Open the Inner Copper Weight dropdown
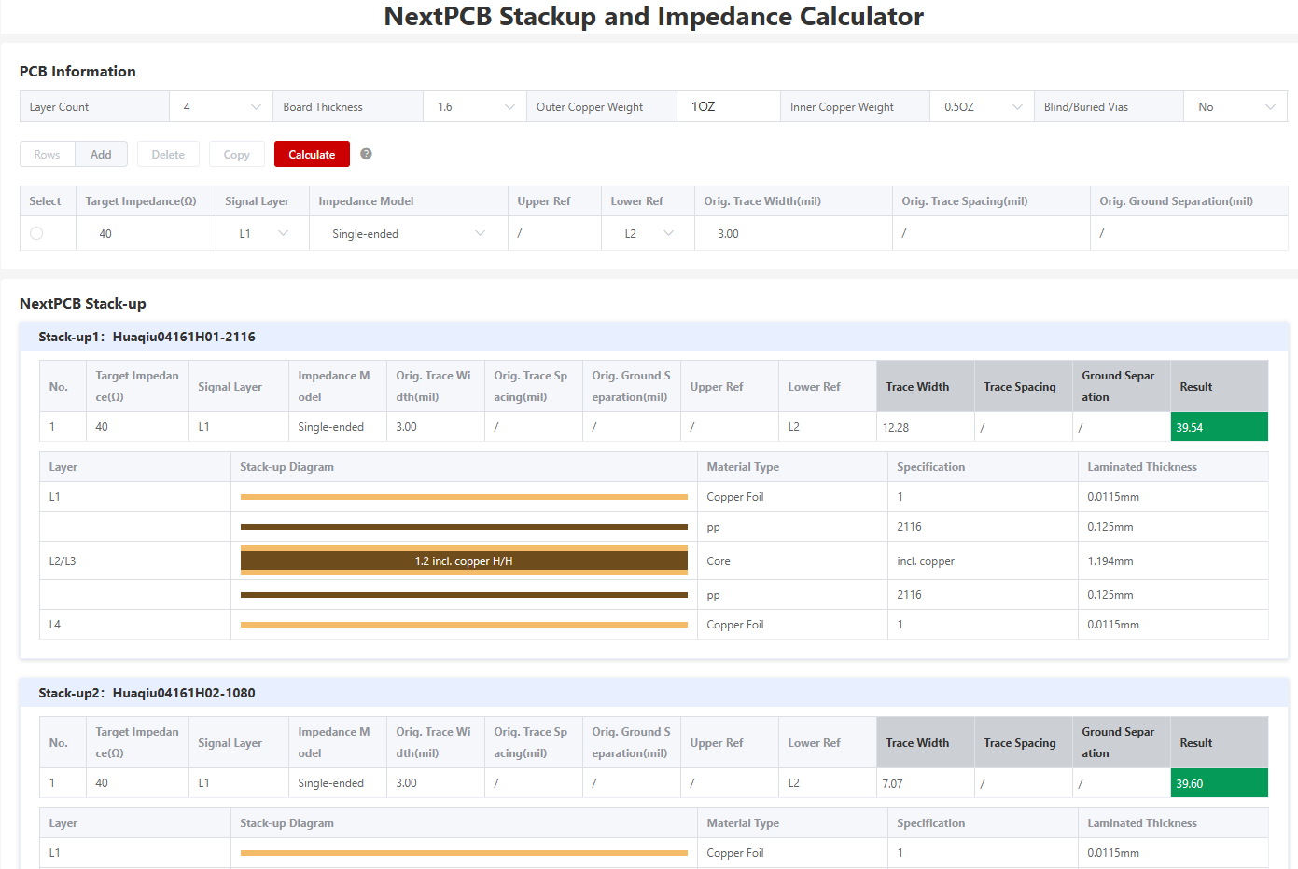This screenshot has height=869, width=1298. pos(981,107)
